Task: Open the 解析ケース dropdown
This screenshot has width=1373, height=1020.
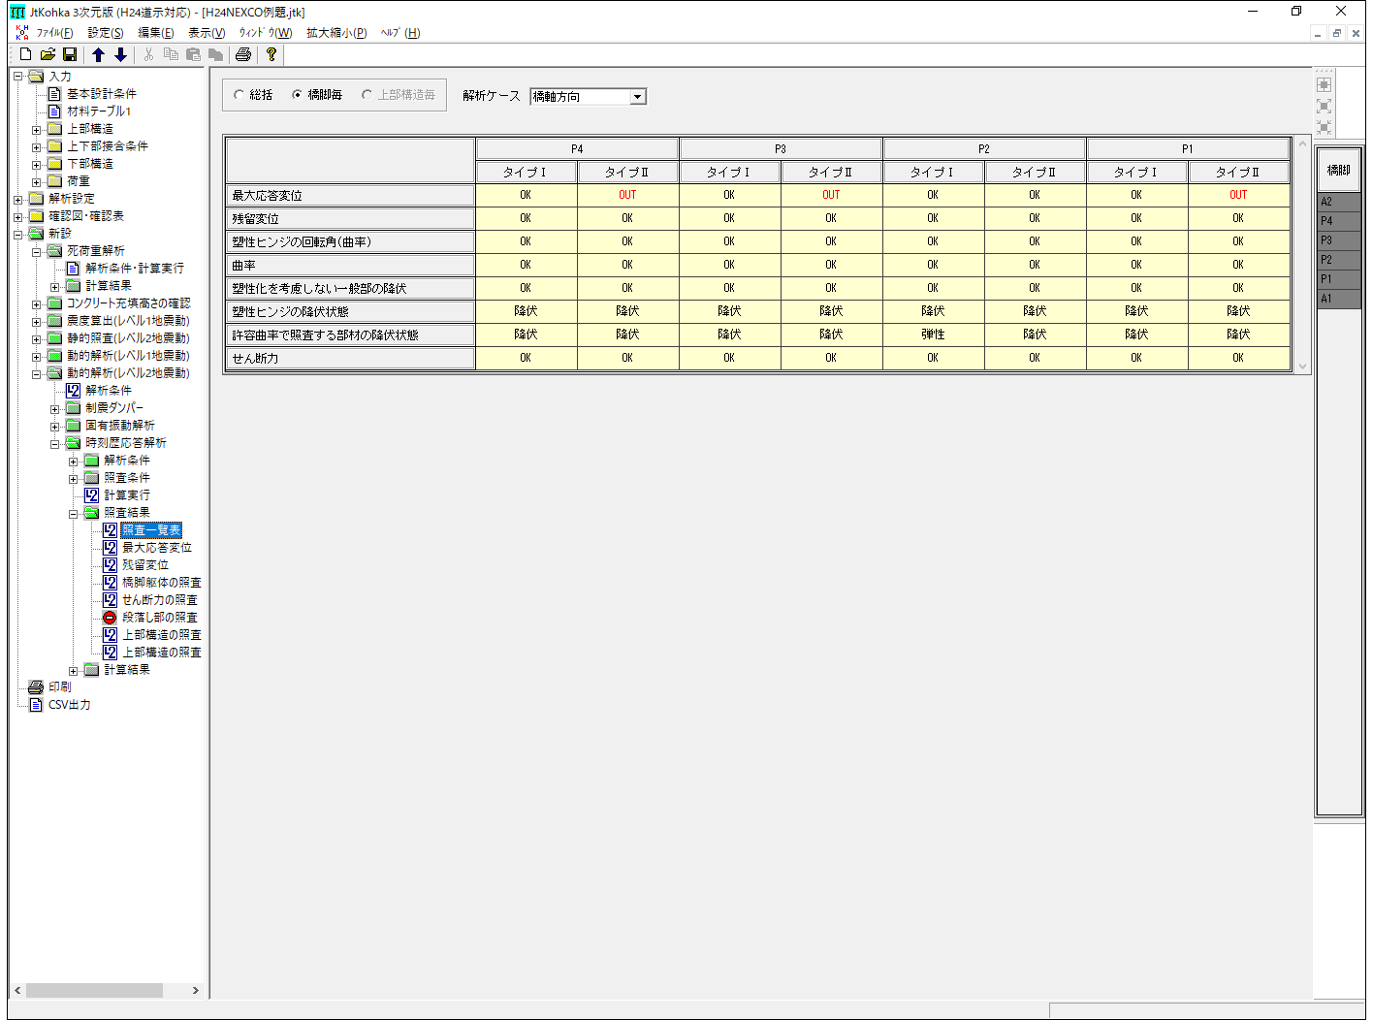Action: pos(637,97)
